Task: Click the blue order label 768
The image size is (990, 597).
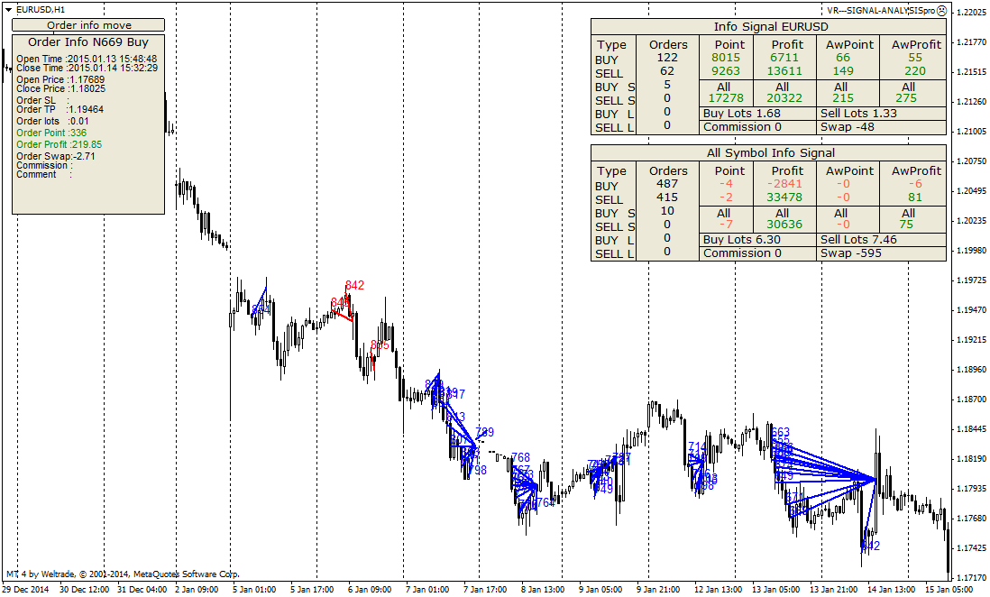Action: click(520, 457)
